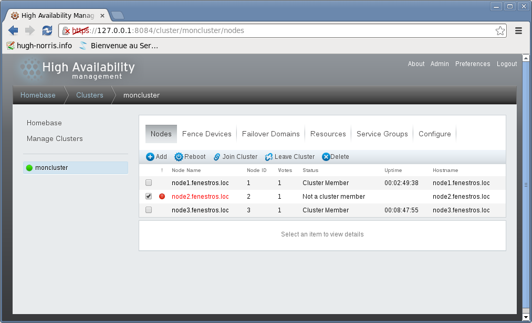Check the node3.fenestros.loc checkbox

pyautogui.click(x=149, y=210)
